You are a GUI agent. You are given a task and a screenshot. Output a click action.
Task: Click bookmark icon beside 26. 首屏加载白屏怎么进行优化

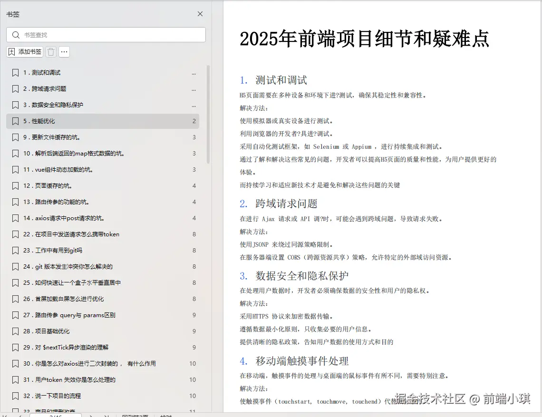[x=15, y=299]
